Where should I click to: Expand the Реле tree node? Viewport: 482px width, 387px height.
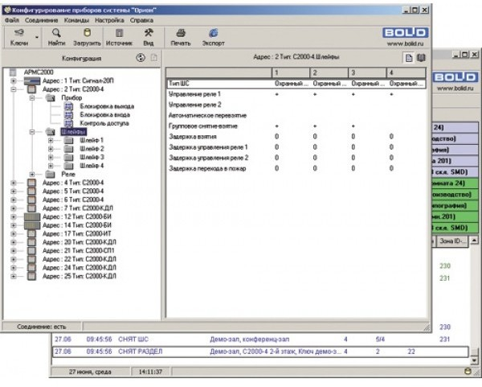point(33,174)
